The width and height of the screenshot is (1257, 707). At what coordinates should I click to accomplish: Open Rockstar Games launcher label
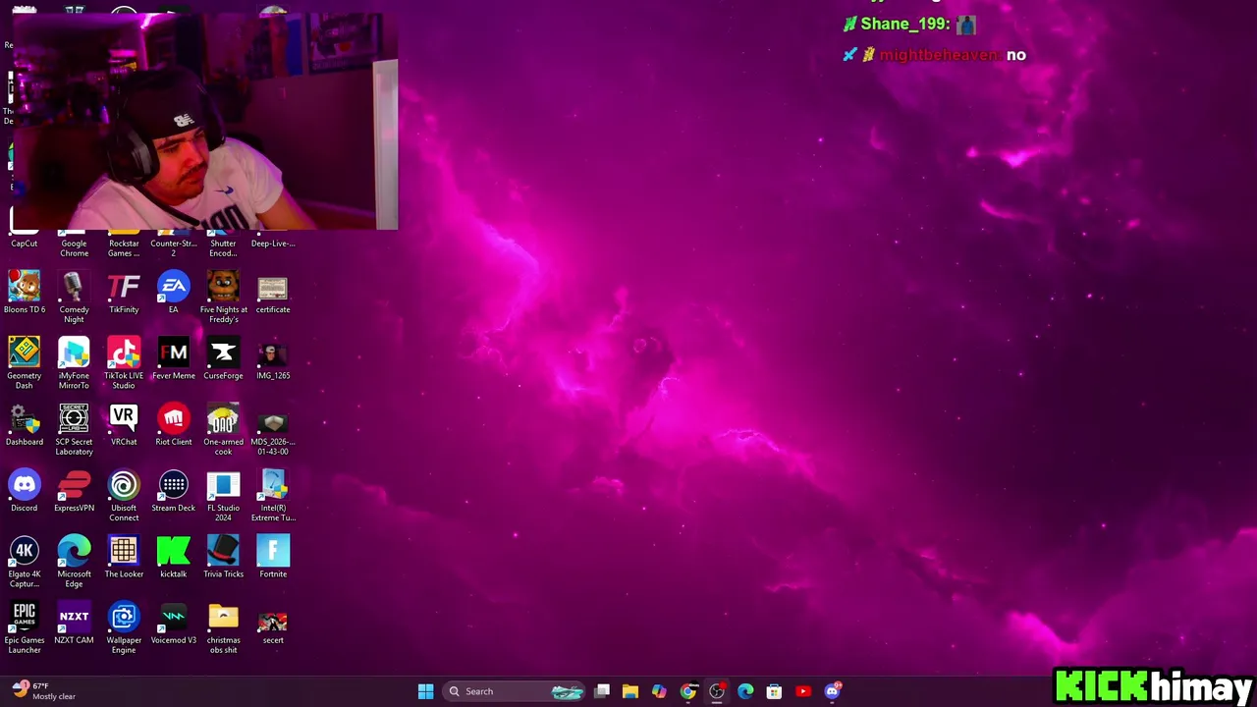pyautogui.click(x=124, y=248)
